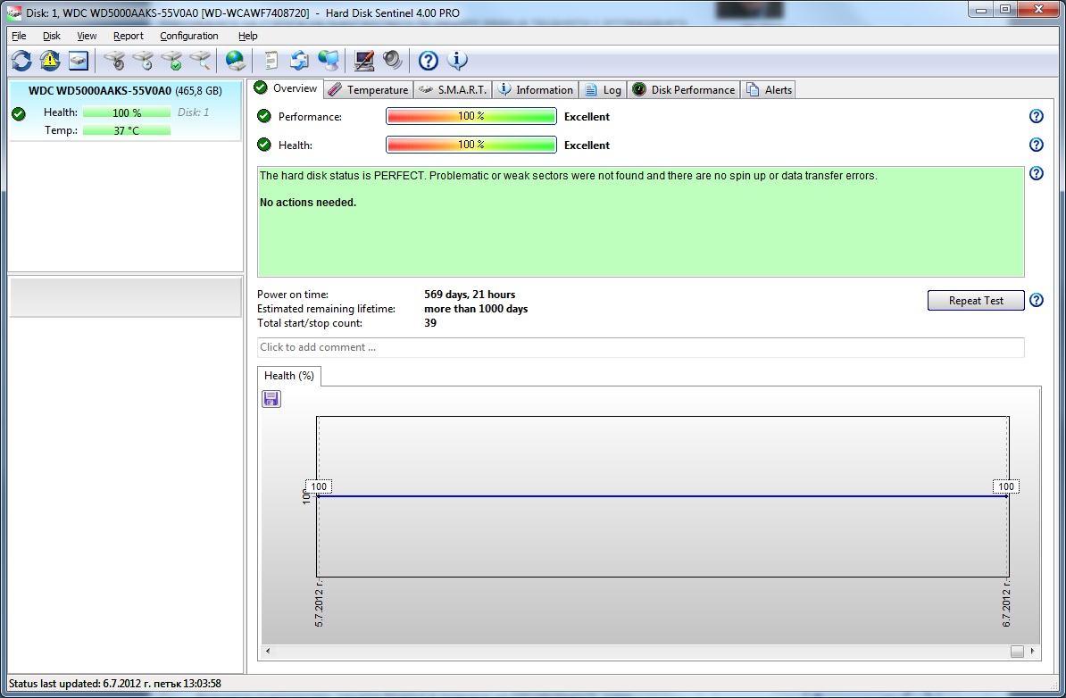This screenshot has height=698, width=1066.
Task: Click the 'Click to add comment' field
Action: (x=640, y=347)
